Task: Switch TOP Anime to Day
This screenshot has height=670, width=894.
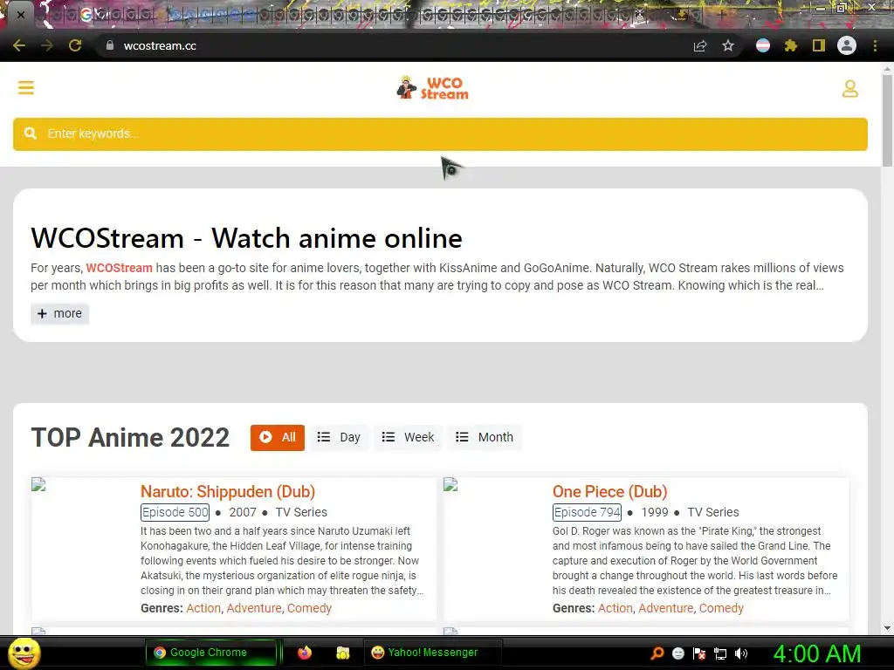Action: [340, 438]
